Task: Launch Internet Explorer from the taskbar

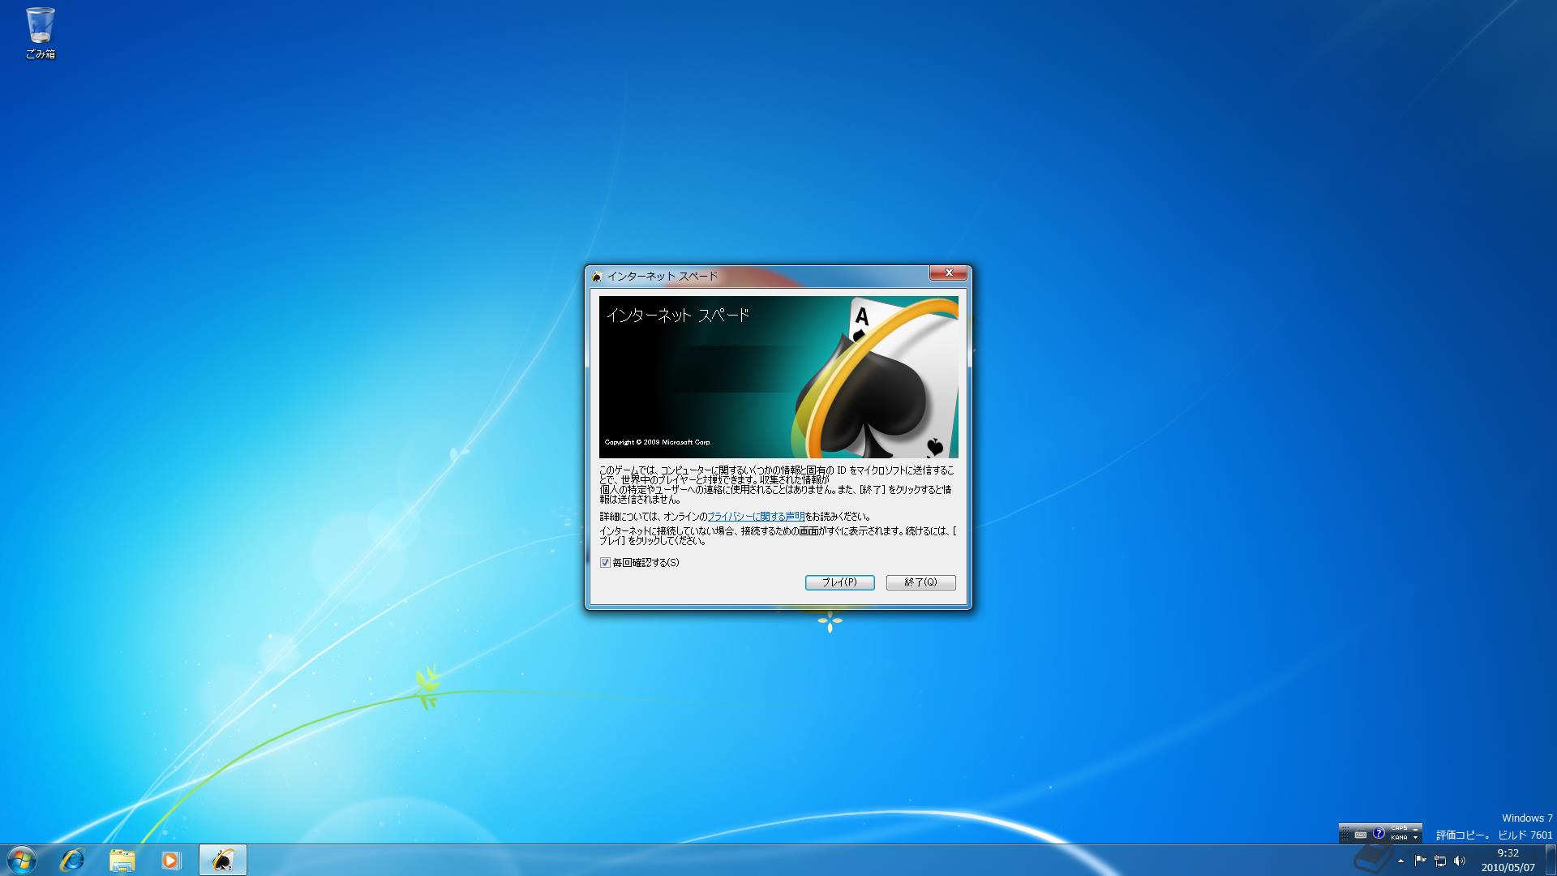Action: point(73,860)
